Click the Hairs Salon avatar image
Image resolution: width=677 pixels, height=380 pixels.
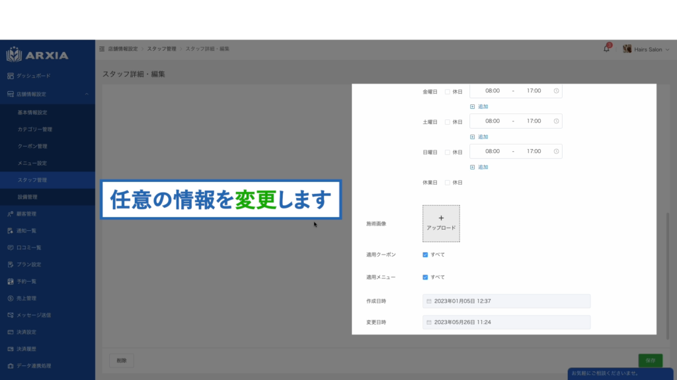coord(627,49)
